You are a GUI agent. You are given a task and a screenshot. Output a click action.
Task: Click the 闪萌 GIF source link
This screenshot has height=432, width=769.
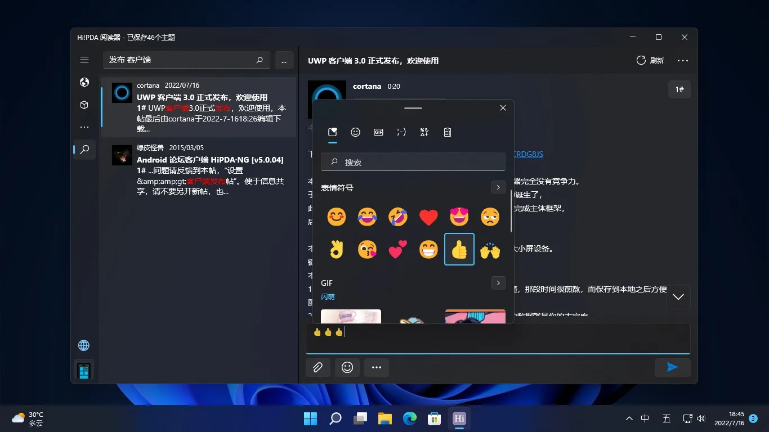click(x=328, y=296)
